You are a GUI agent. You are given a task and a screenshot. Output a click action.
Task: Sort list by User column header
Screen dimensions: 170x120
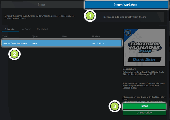tap(65, 36)
